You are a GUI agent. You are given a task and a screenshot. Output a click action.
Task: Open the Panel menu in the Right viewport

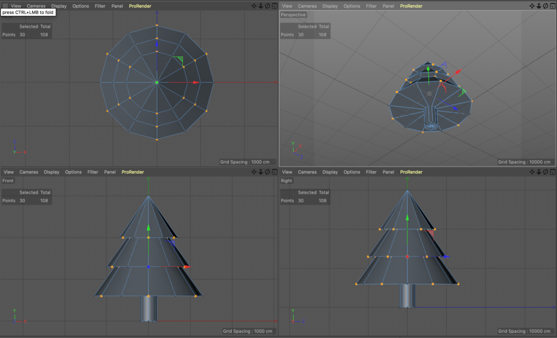[x=388, y=172]
